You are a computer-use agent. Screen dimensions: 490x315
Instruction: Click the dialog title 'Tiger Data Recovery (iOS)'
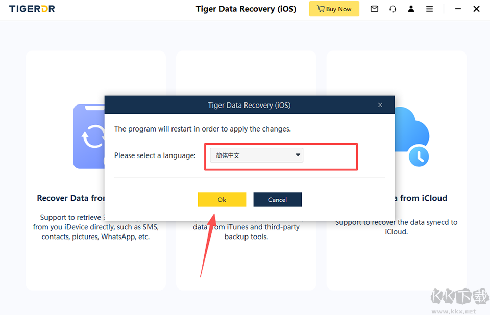click(x=250, y=105)
